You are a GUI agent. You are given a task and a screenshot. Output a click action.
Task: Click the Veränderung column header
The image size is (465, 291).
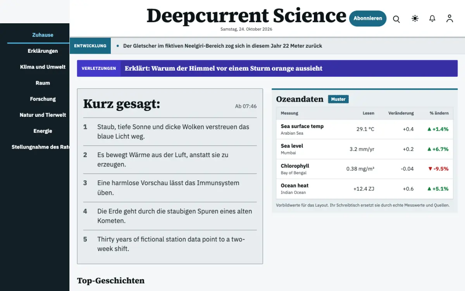tap(401, 113)
